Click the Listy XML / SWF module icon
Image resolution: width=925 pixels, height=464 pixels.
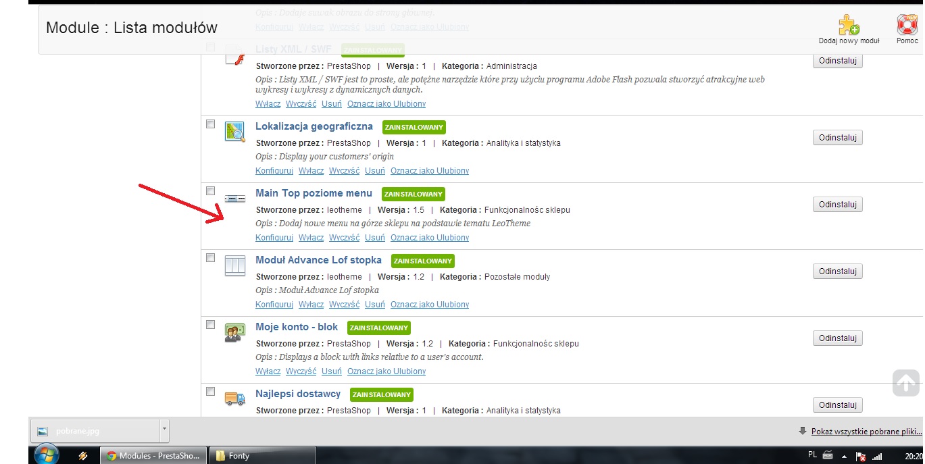pyautogui.click(x=234, y=55)
